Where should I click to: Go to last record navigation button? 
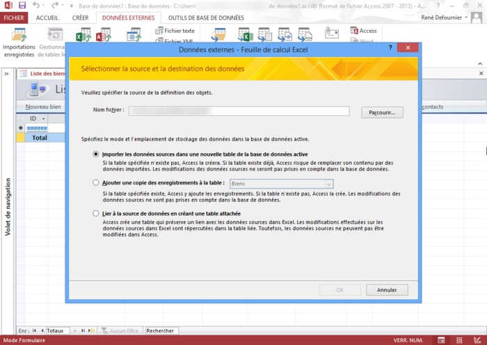83,330
